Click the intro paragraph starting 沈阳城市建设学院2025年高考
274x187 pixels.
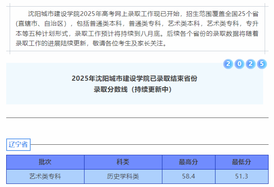coord(137,28)
